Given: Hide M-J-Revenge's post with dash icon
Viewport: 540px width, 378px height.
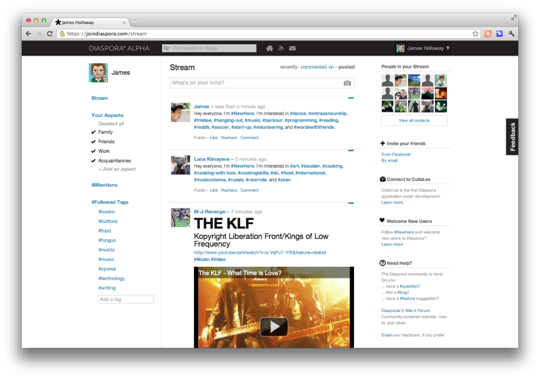Looking at the screenshot, I should click(x=351, y=203).
